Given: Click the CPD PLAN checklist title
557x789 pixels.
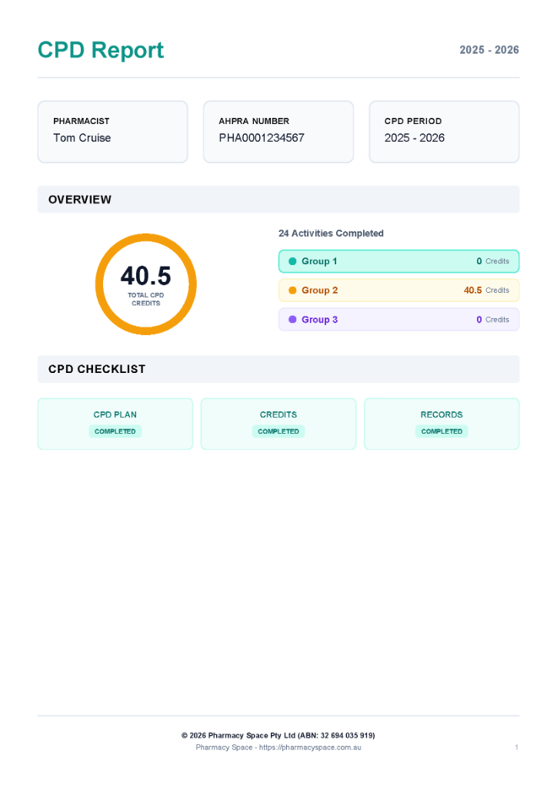Looking at the screenshot, I should tap(115, 415).
